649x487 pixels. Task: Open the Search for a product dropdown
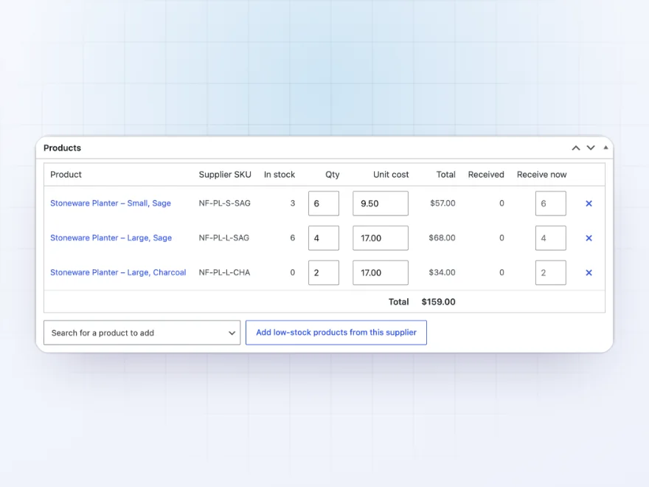click(x=142, y=333)
